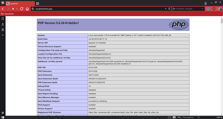The height and width of the screenshot is (119, 223).
Task: Select 'provided by mbstring' value
Action: [98, 101]
